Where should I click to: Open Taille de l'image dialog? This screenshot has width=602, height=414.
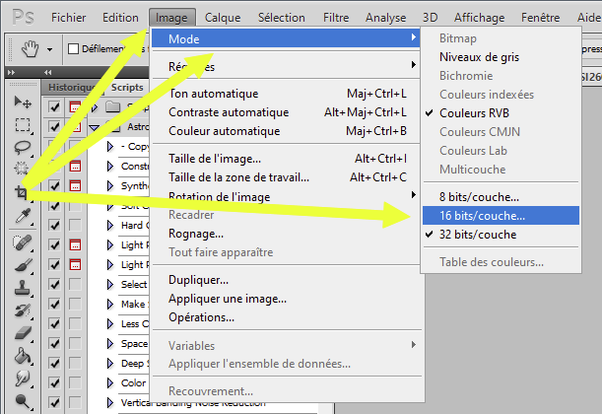[287, 159]
